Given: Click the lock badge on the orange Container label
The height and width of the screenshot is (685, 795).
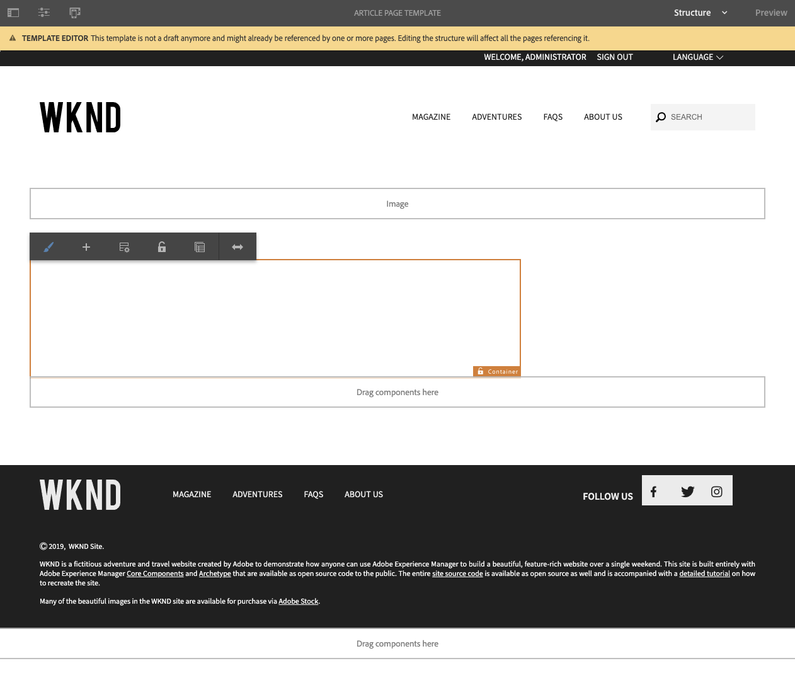Looking at the screenshot, I should point(480,371).
